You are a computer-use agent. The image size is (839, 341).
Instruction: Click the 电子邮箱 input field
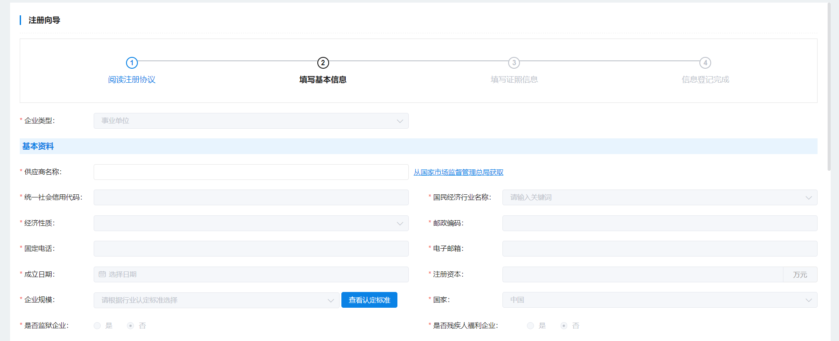coord(660,249)
